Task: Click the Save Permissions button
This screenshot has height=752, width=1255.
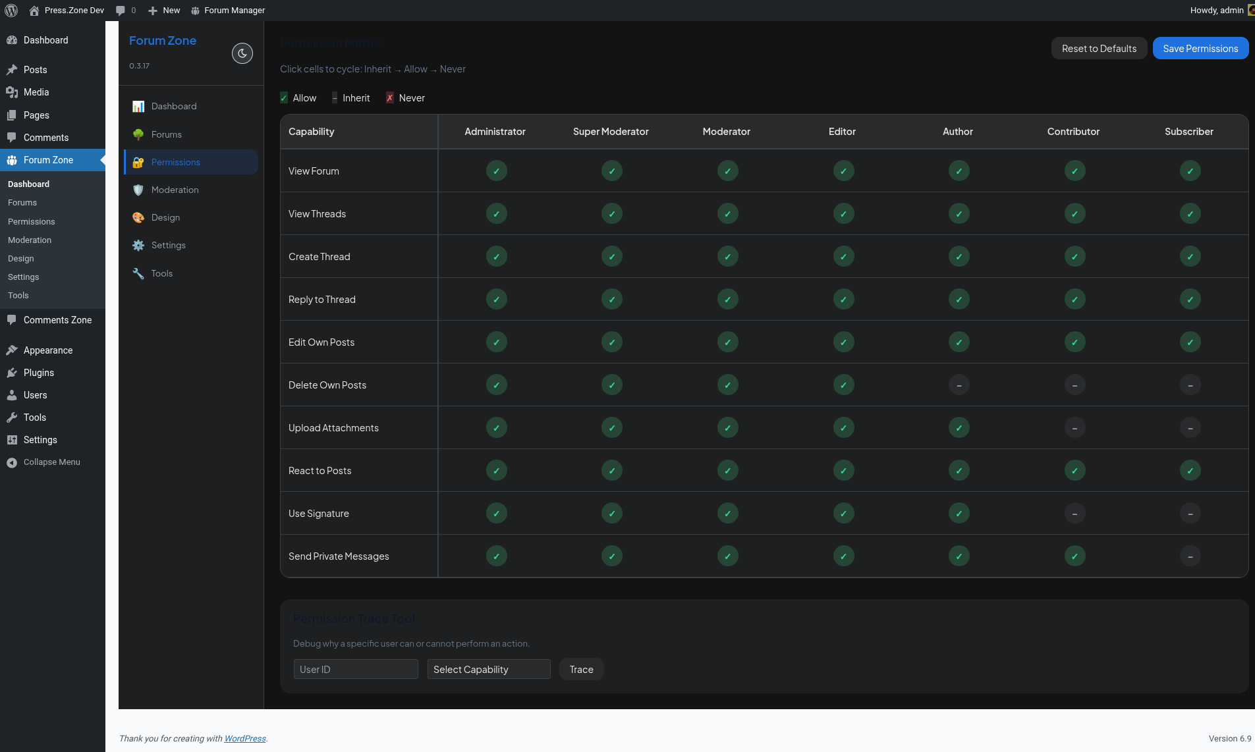Action: point(1200,48)
